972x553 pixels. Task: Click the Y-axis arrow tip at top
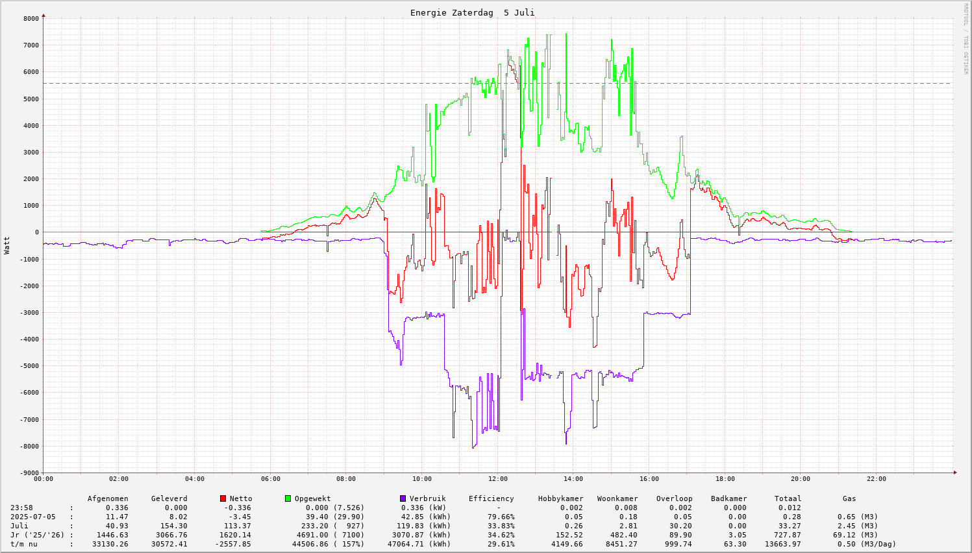[x=44, y=15]
